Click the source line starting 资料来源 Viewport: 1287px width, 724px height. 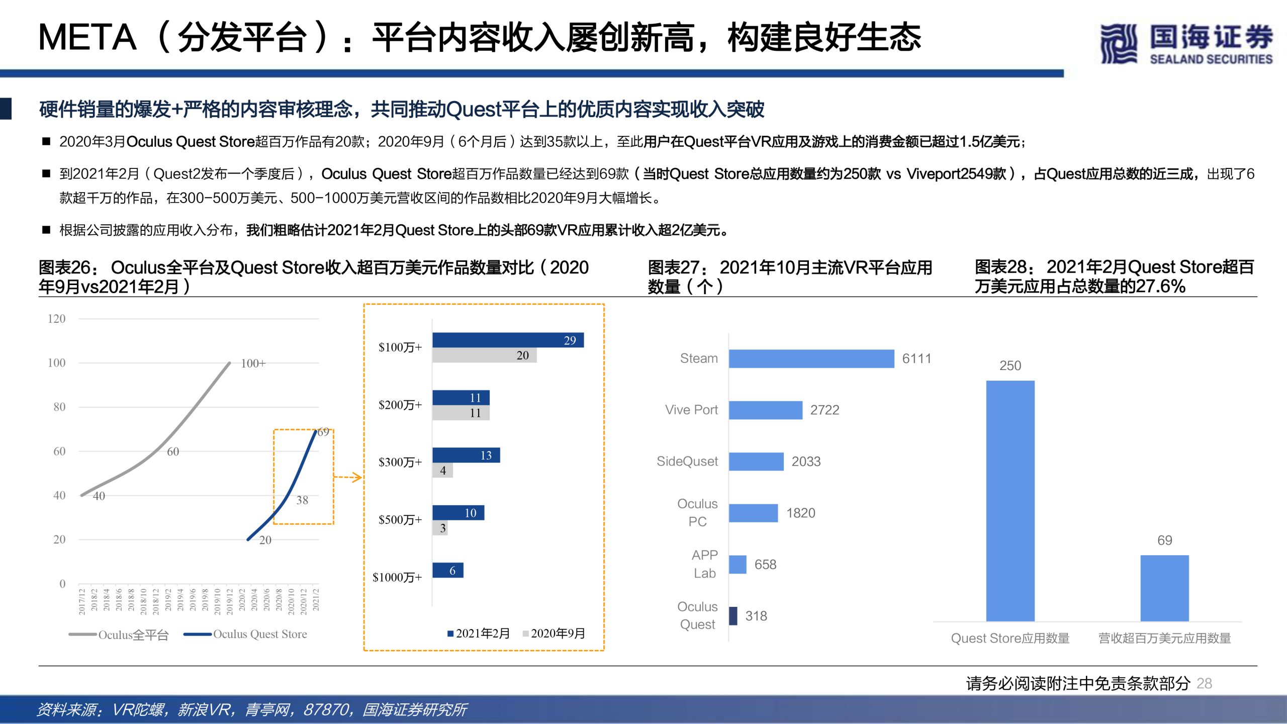251,709
